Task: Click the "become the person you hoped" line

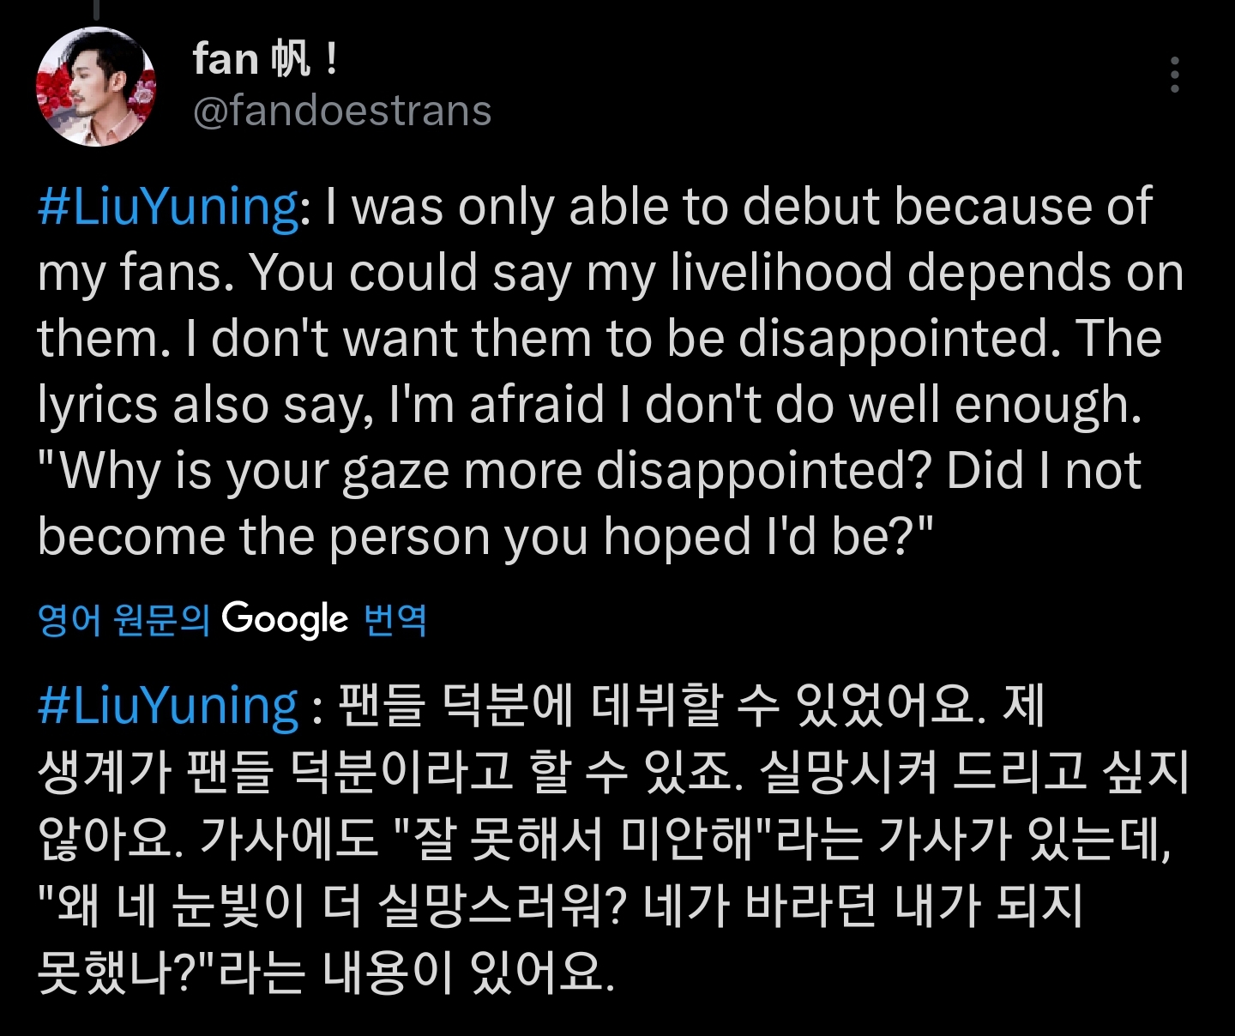Action: (446, 537)
